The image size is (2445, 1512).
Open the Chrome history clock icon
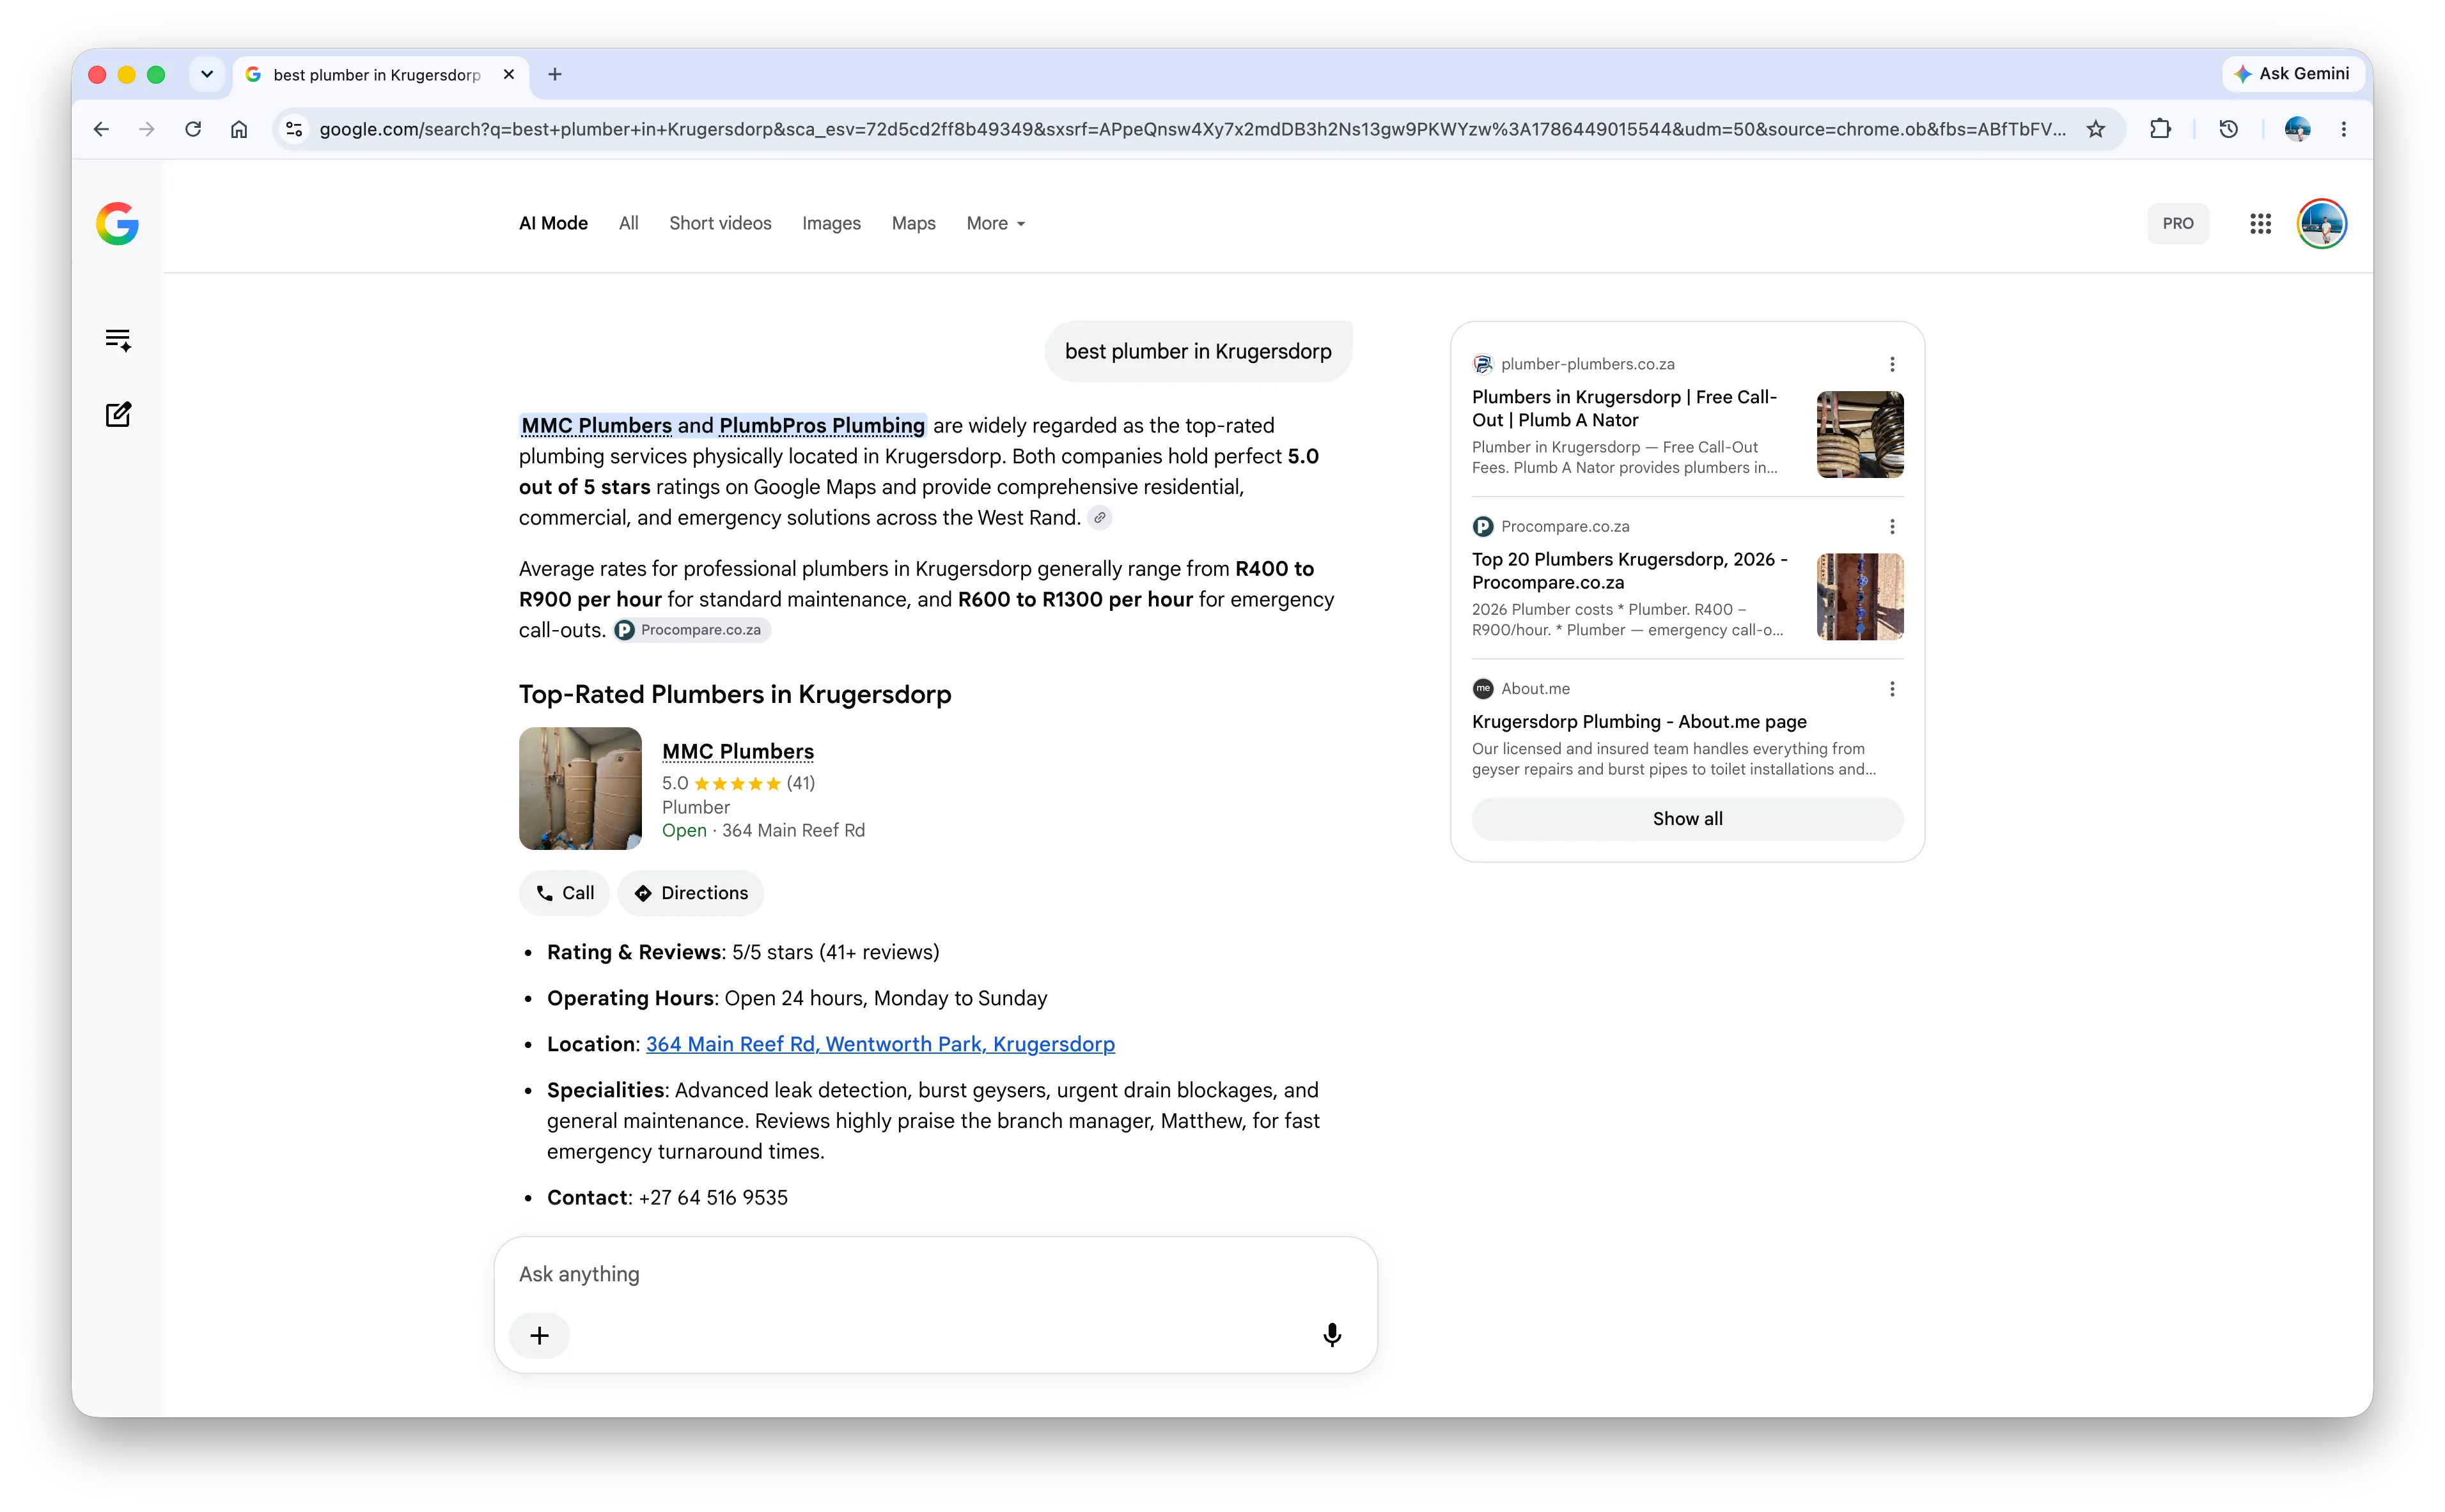(x=2229, y=129)
